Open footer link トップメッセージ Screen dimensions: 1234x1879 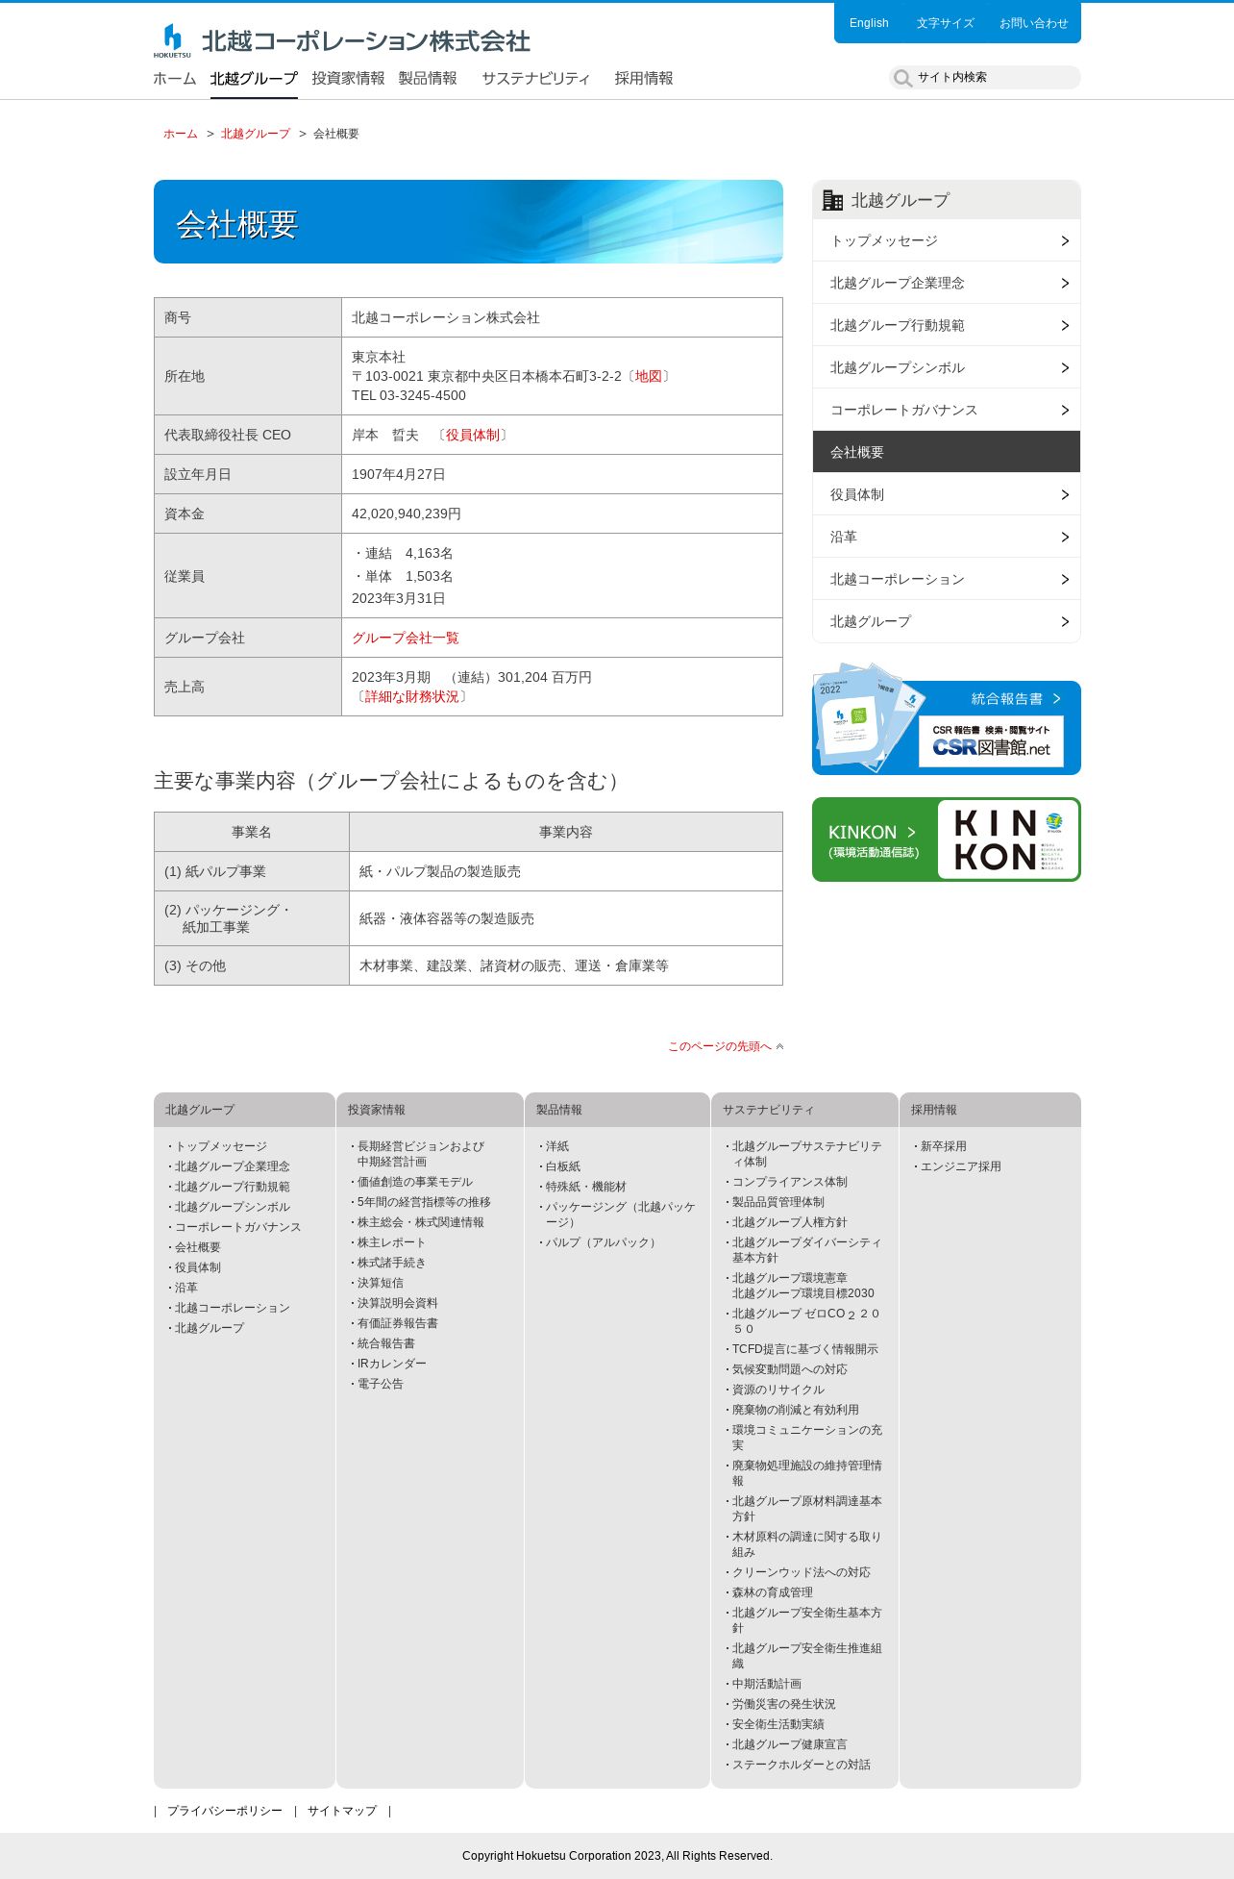tap(221, 1146)
